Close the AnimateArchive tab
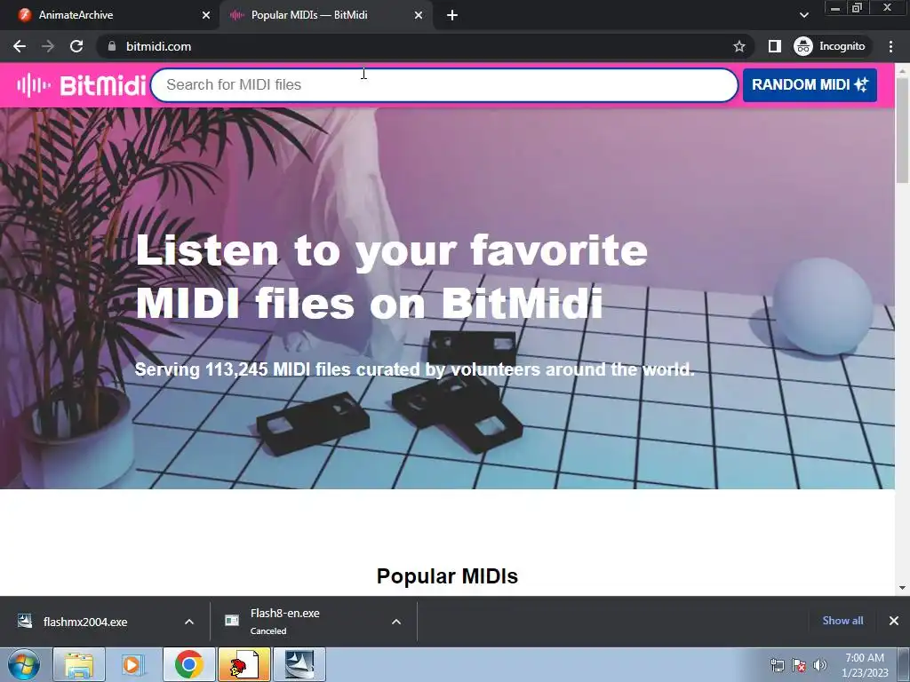The width and height of the screenshot is (910, 682). click(205, 15)
